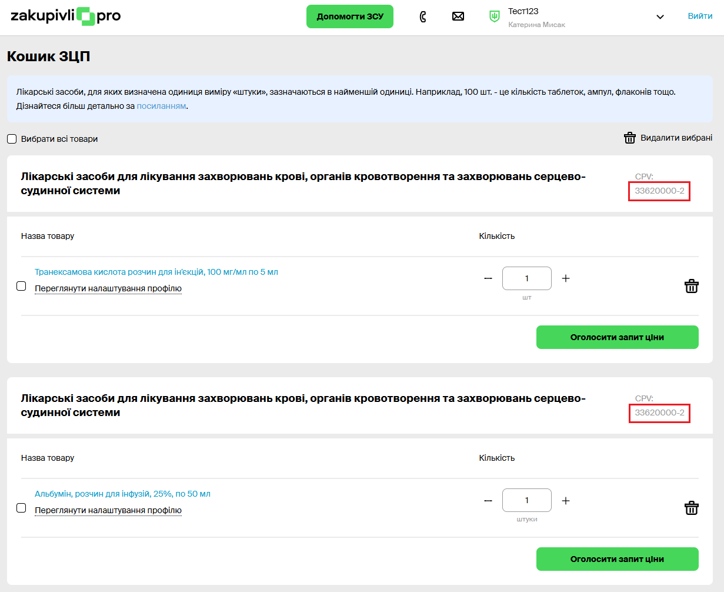
Task: Click the Вийти logout link
Action: pyautogui.click(x=700, y=16)
